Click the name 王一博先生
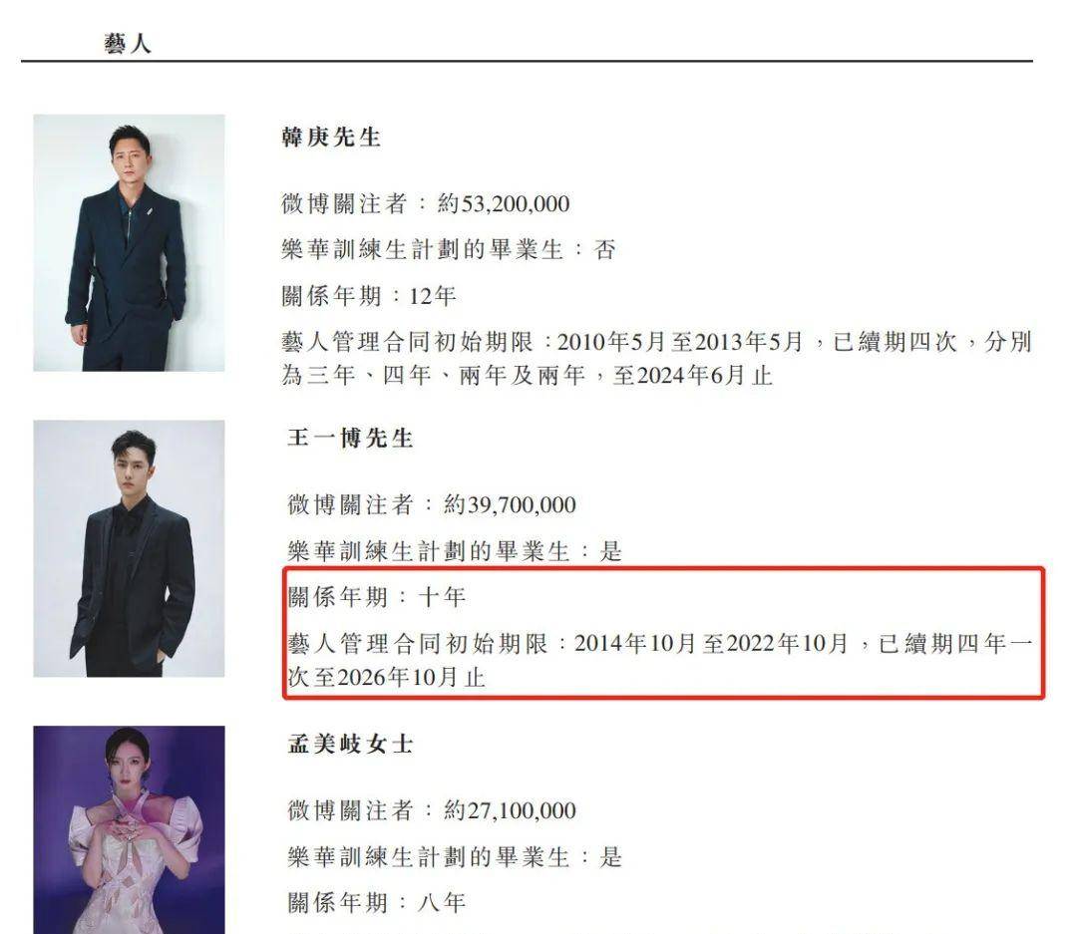The image size is (1077, 934). coord(350,439)
